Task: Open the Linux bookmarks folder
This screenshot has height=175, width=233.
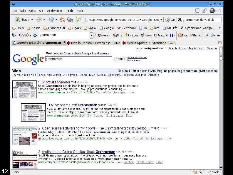Action: [x=19, y=28]
